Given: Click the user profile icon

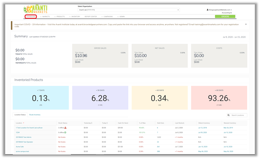Looking at the screenshot, I should point(208,10).
